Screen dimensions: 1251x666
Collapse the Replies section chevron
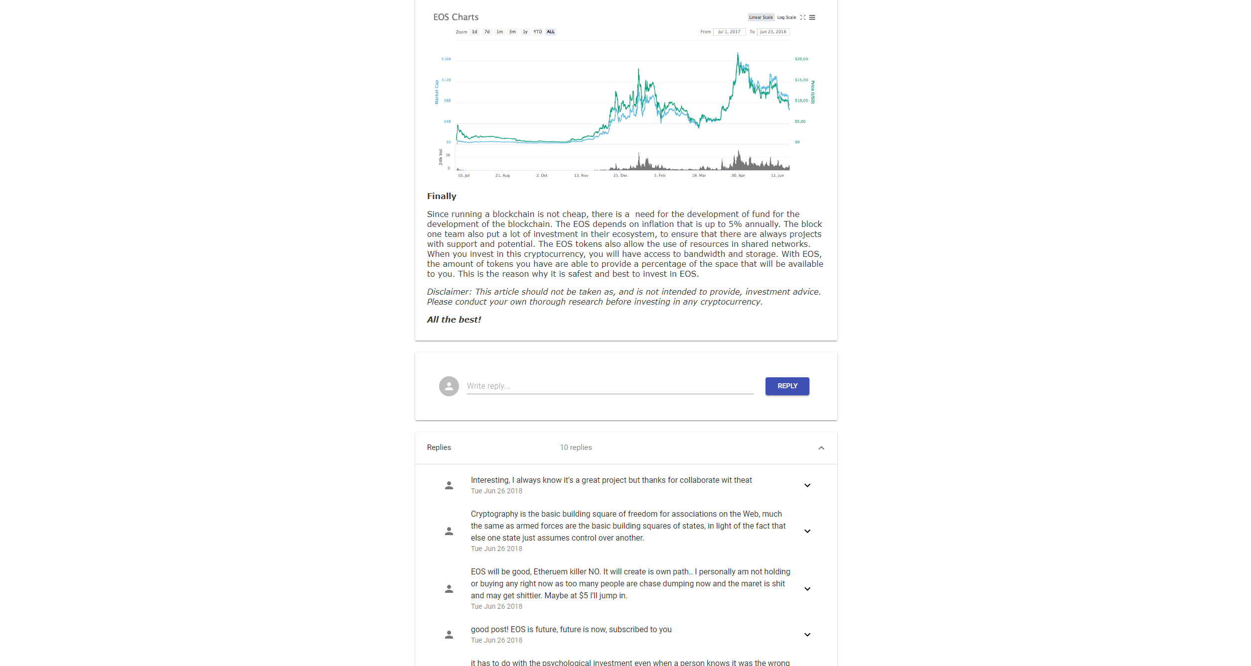pos(821,448)
